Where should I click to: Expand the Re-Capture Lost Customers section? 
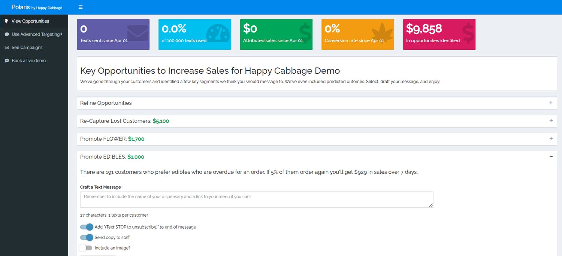(551, 121)
